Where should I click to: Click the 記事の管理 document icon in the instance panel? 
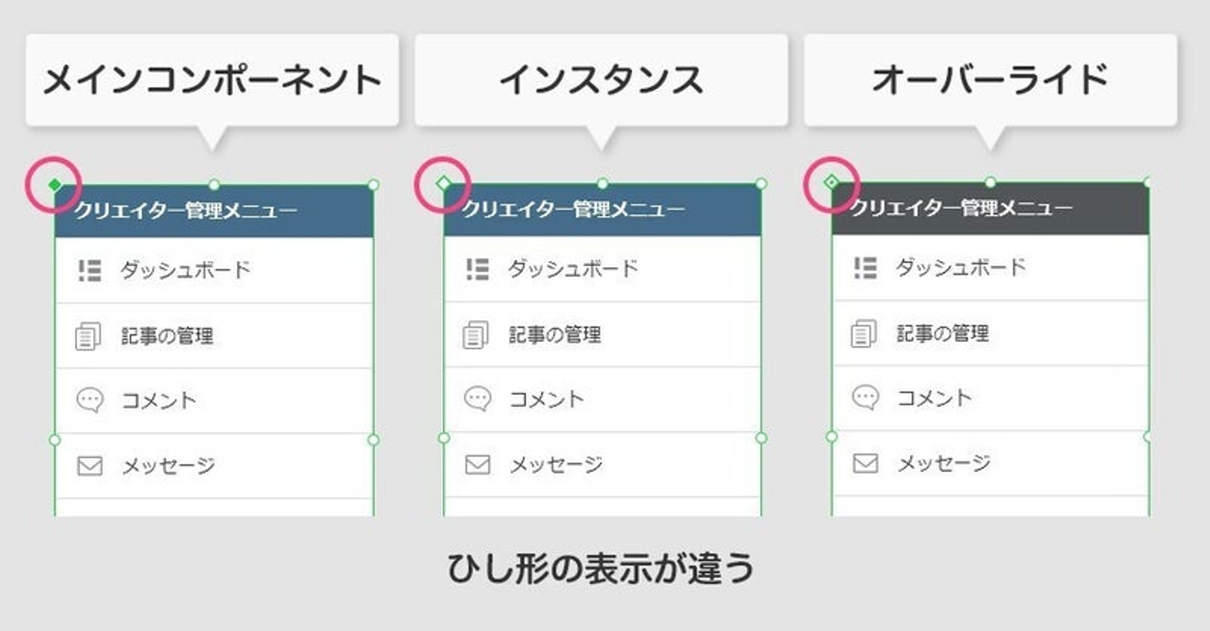coord(476,334)
